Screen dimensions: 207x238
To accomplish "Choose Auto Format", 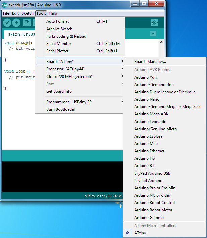I will pos(80,21).
